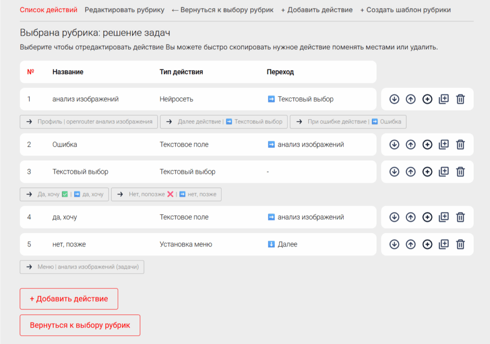Open 'Меню | анализ изображений (задачи)' tag
This screenshot has width=490, height=344.
[x=82, y=267]
